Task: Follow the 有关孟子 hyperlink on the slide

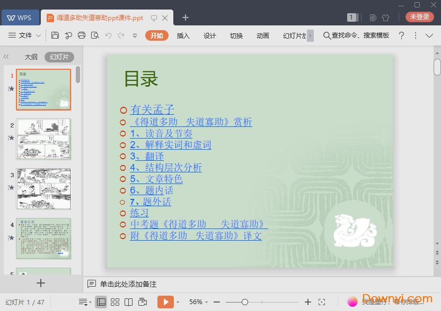Action: point(152,110)
